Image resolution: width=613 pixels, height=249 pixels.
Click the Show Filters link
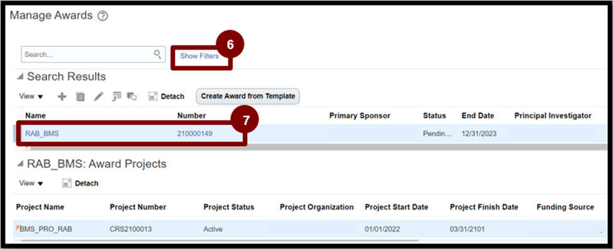tap(199, 56)
